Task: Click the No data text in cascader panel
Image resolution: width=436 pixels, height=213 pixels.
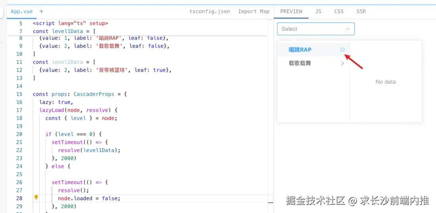Action: pyautogui.click(x=386, y=82)
